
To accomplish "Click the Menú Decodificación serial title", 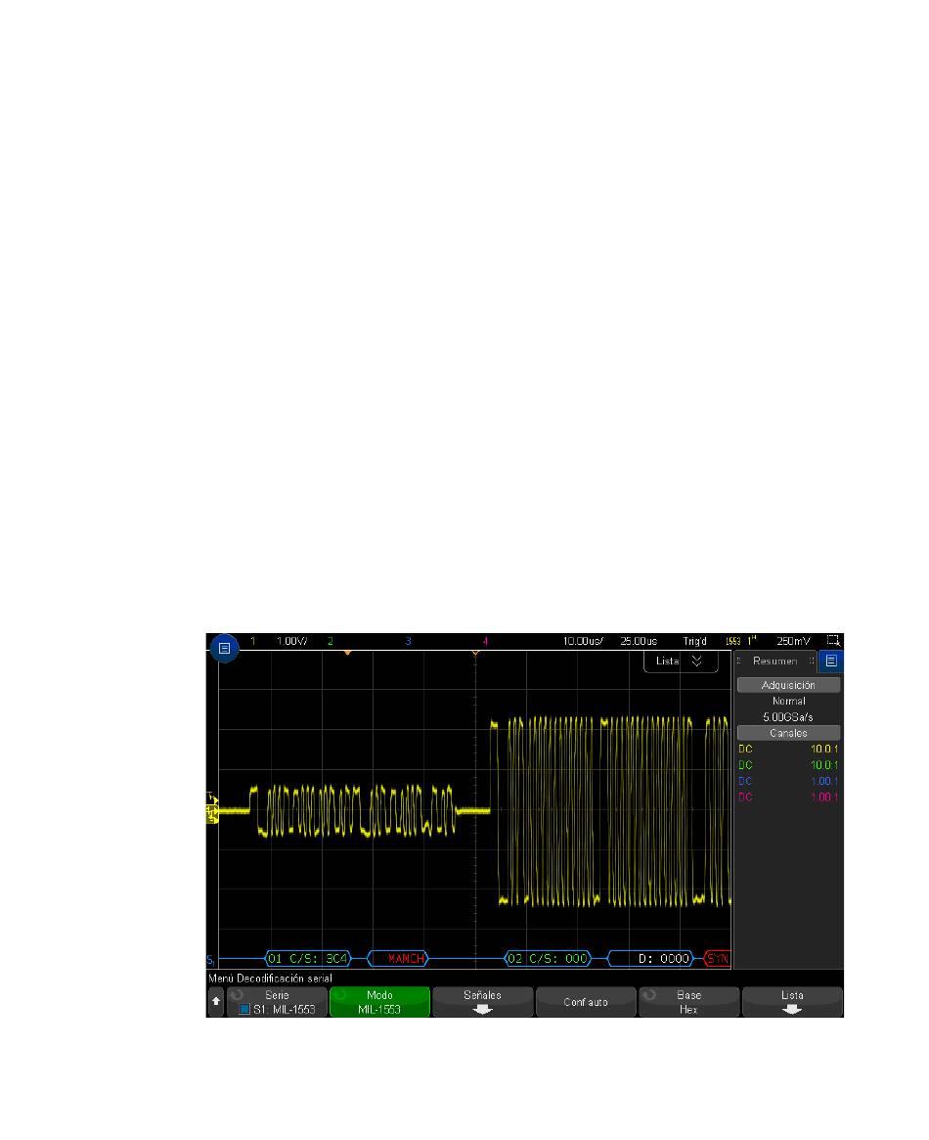I will click(x=270, y=978).
